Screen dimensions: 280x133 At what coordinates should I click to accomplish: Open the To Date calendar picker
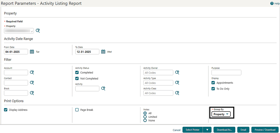(103, 52)
